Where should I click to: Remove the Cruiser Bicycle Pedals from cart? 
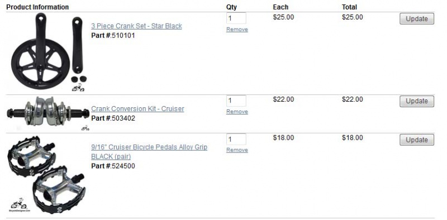tap(237, 150)
